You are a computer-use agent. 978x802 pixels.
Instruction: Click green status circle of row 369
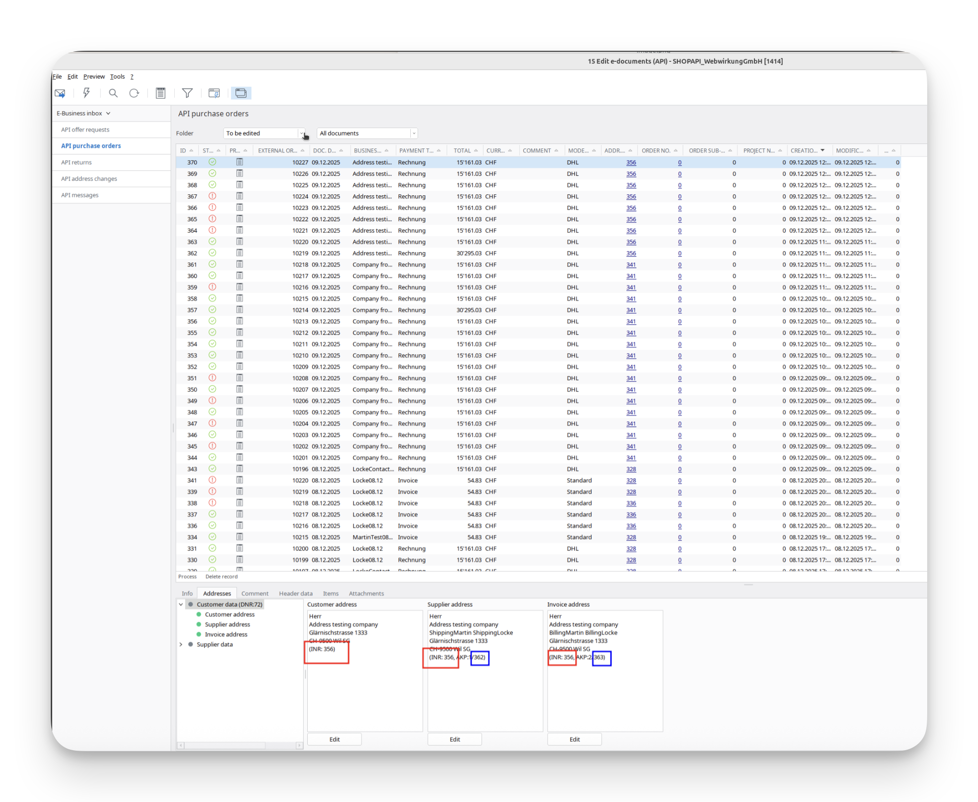click(212, 173)
